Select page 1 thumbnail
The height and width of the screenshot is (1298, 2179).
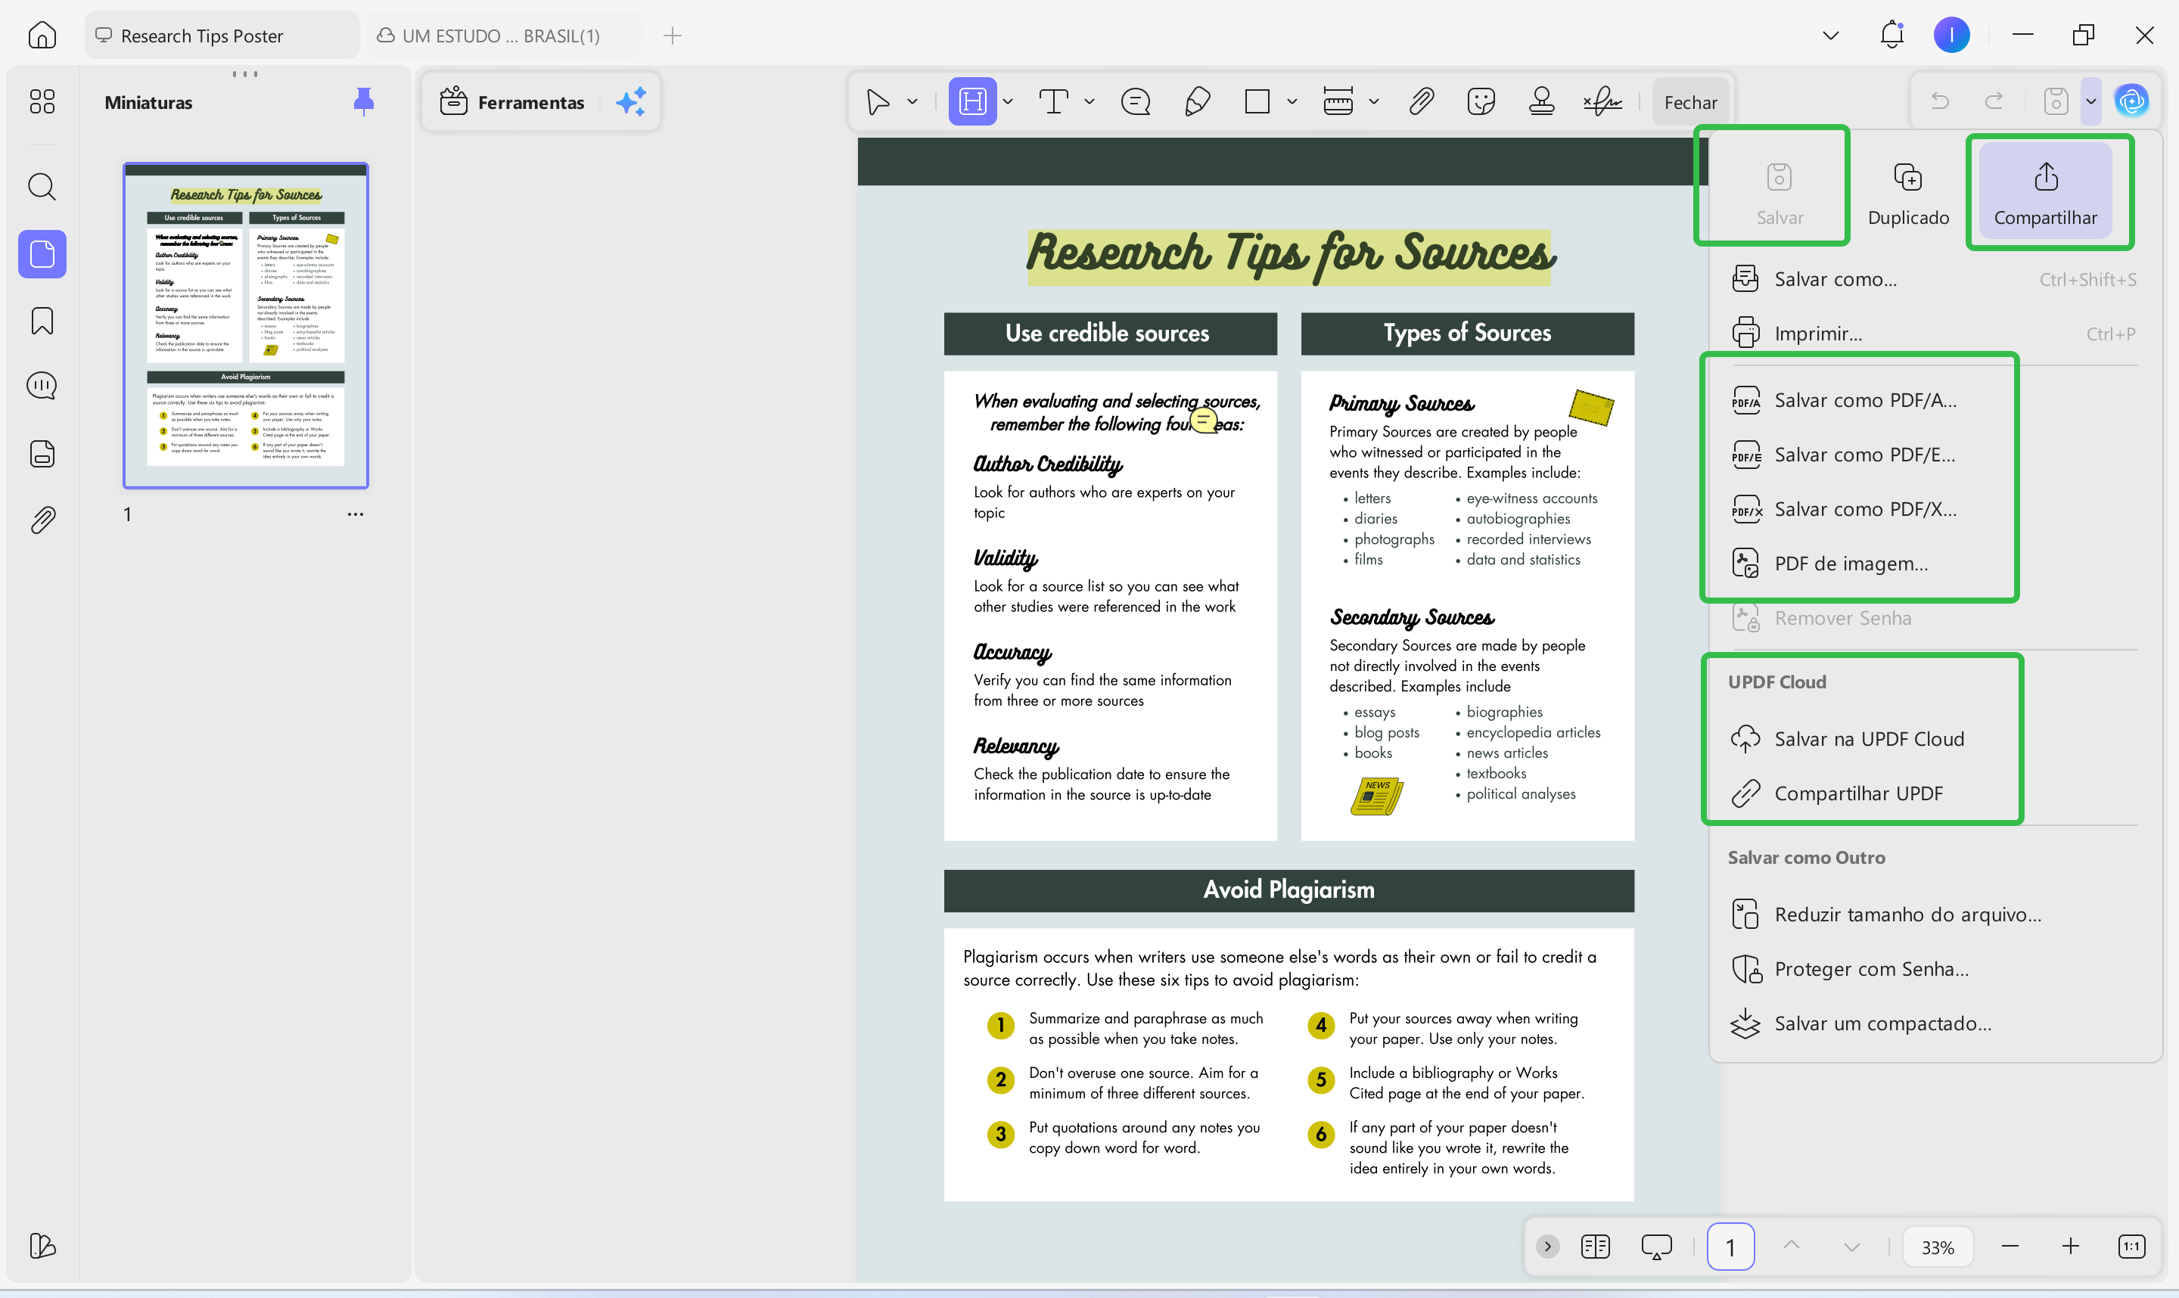point(246,325)
